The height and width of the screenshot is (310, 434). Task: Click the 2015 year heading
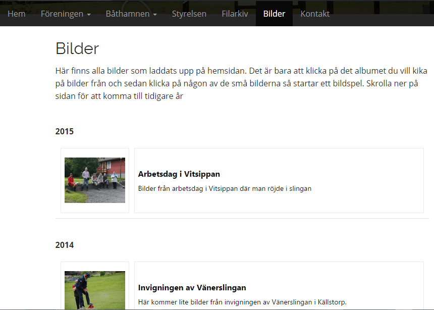click(x=65, y=131)
